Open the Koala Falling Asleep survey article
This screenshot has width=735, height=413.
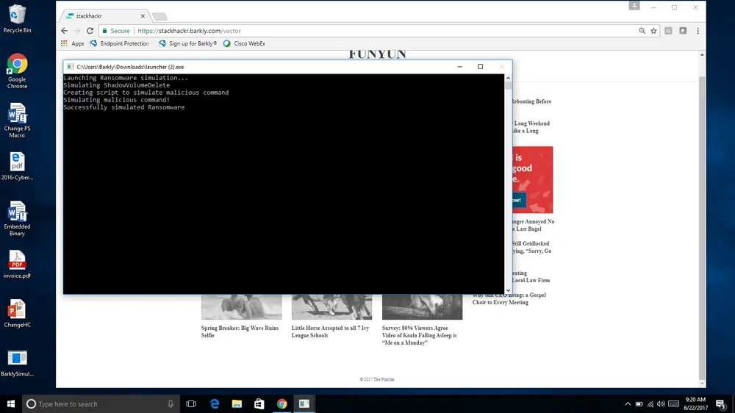[420, 335]
